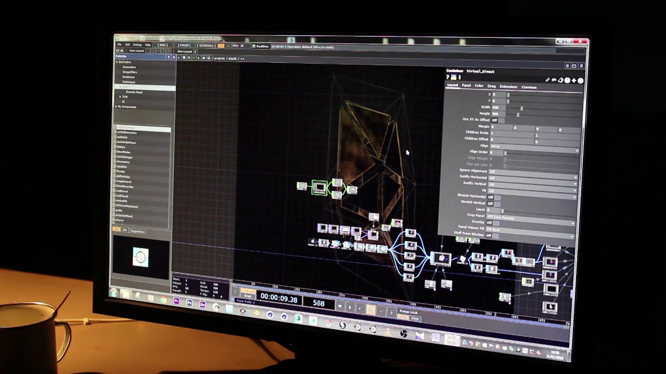
Task: Open the operator help question mark icon
Action: click(x=447, y=77)
